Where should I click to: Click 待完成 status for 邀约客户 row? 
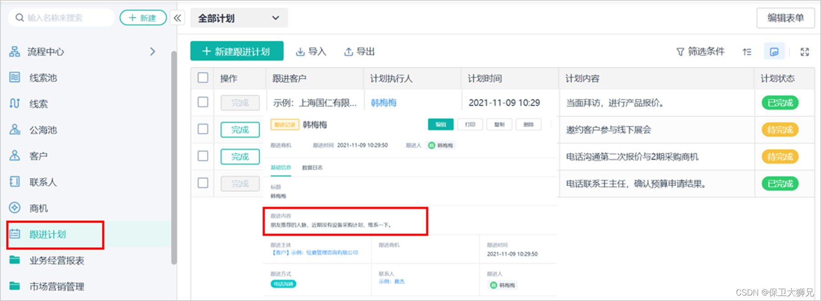pos(780,130)
